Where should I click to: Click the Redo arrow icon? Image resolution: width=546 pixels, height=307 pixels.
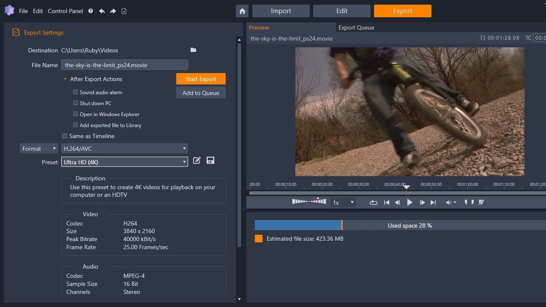(x=112, y=10)
